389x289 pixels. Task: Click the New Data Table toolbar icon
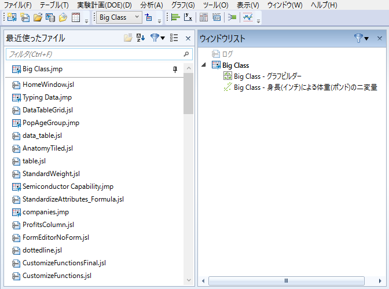12,17
